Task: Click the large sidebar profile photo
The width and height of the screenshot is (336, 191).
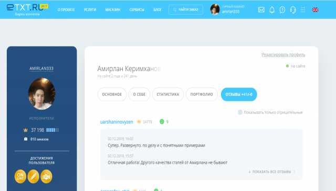Action: (x=42, y=94)
